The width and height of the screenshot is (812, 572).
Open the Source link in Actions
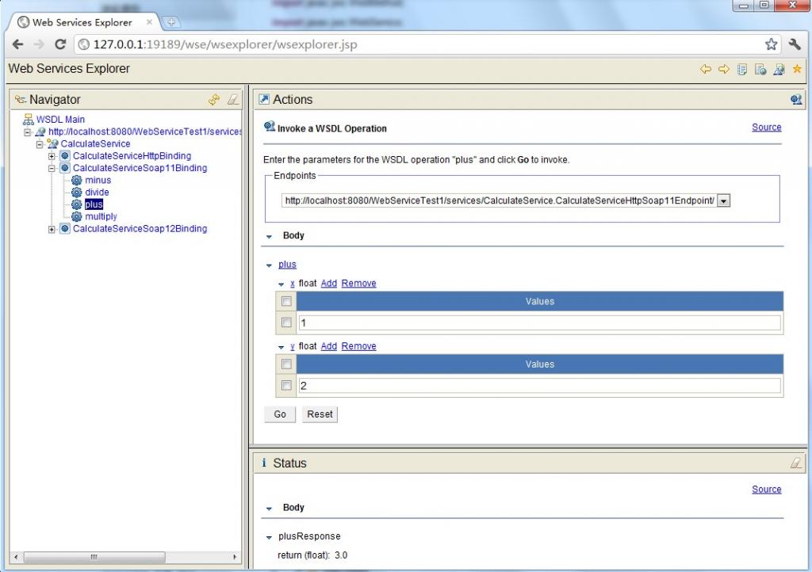(x=766, y=127)
